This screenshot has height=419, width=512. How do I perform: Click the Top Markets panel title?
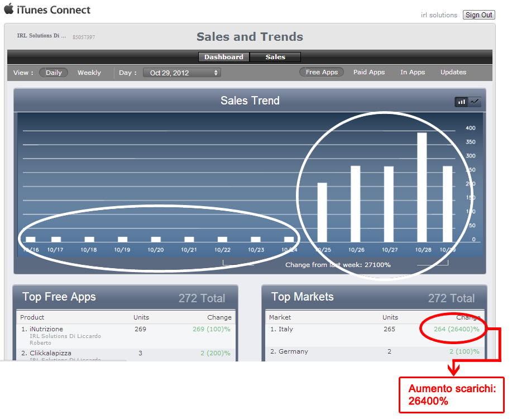click(303, 297)
